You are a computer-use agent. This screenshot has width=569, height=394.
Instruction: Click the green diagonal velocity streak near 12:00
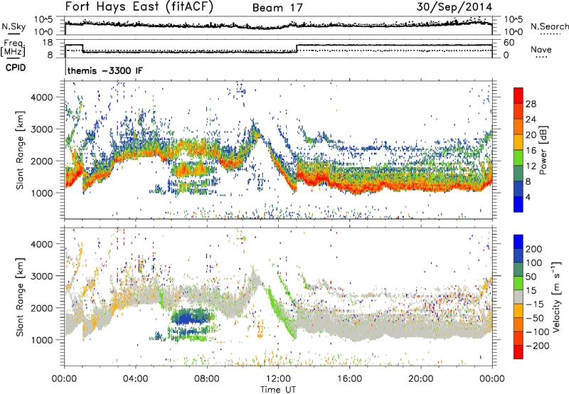[282, 313]
